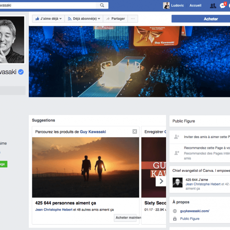Open the Messenger notifications icon
Viewport: 230px width, 230px height.
pos(222,6)
